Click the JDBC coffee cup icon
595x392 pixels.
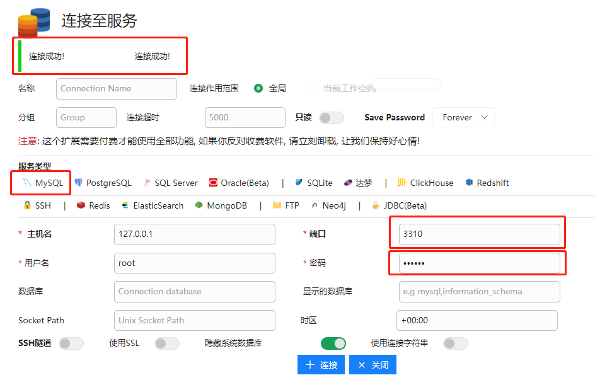click(x=376, y=205)
